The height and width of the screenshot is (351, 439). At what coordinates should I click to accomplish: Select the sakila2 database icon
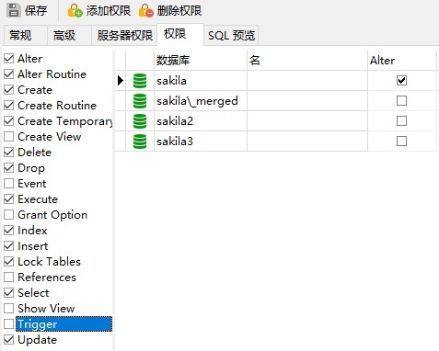click(x=140, y=121)
